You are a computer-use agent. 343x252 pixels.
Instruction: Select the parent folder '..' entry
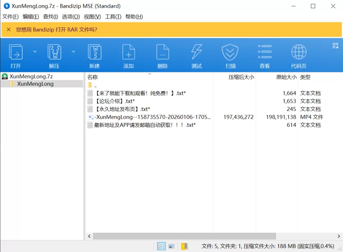coord(92,85)
